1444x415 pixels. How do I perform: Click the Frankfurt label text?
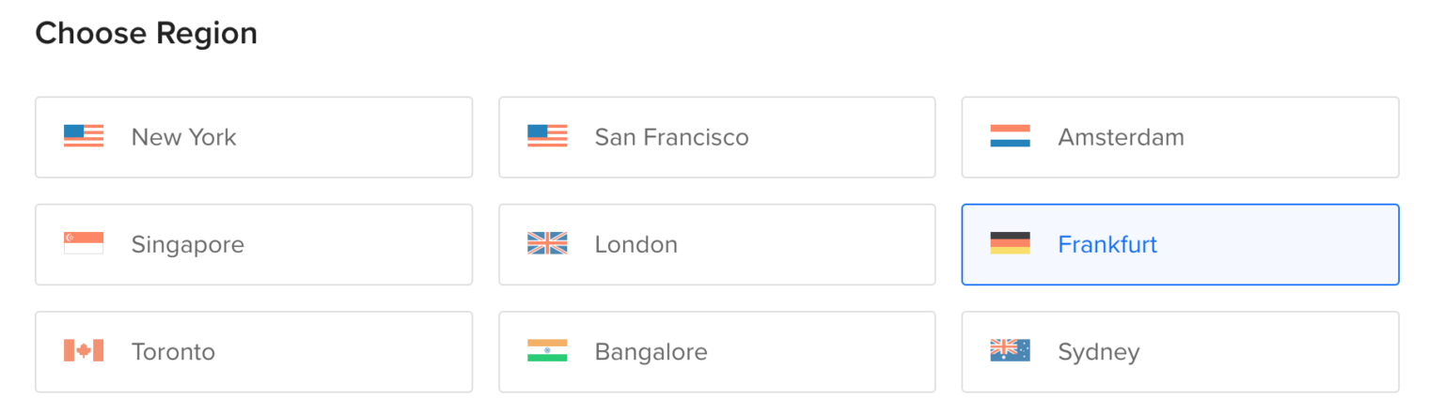point(1107,244)
